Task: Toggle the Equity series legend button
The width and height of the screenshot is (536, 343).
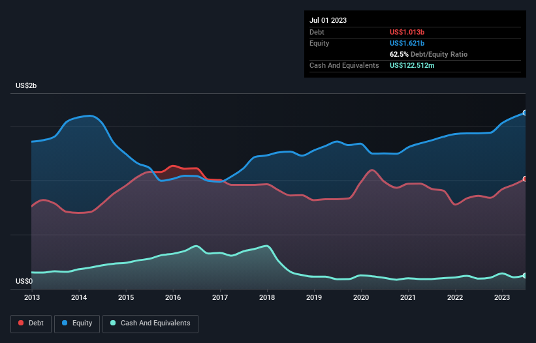Action: pos(77,323)
